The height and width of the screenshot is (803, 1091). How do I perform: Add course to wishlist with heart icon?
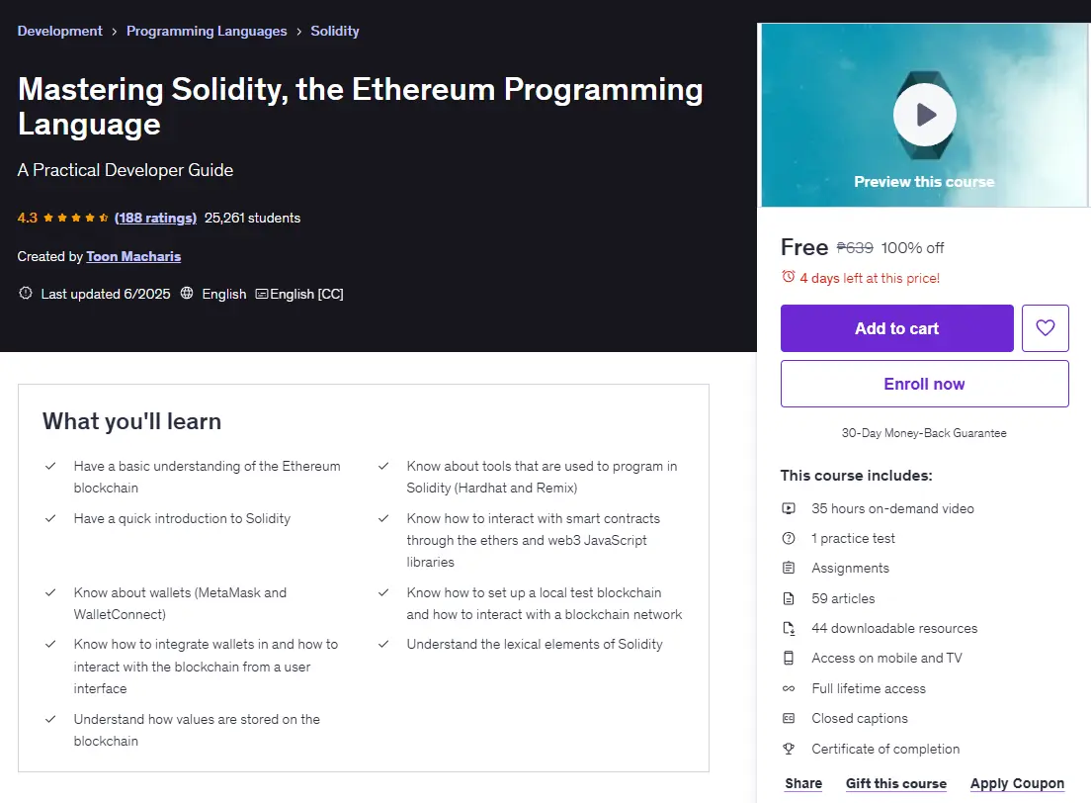click(1046, 328)
